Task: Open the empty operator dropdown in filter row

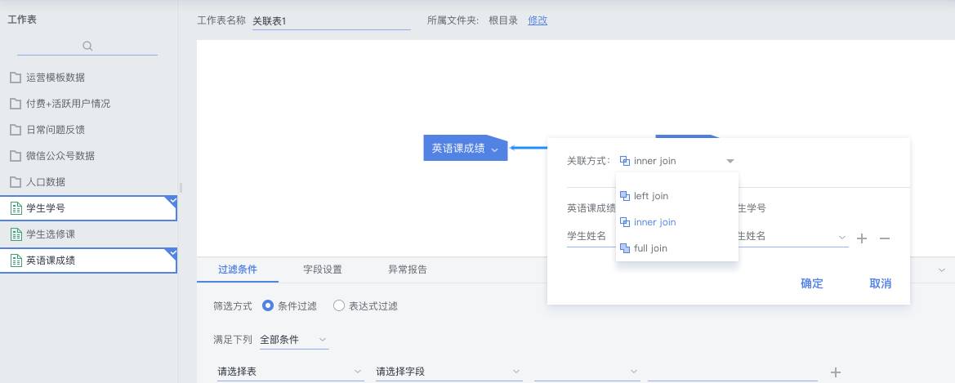Action: pyautogui.click(x=587, y=372)
